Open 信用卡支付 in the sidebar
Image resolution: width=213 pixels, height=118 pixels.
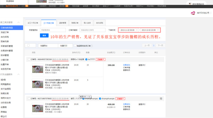(x=6, y=98)
